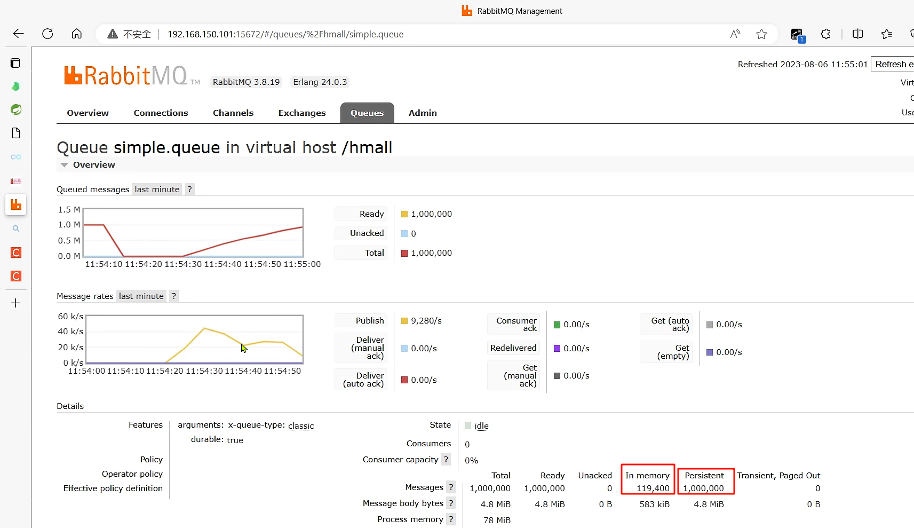Open the Channels tab
Screen dimensions: 914x528
[233, 113]
